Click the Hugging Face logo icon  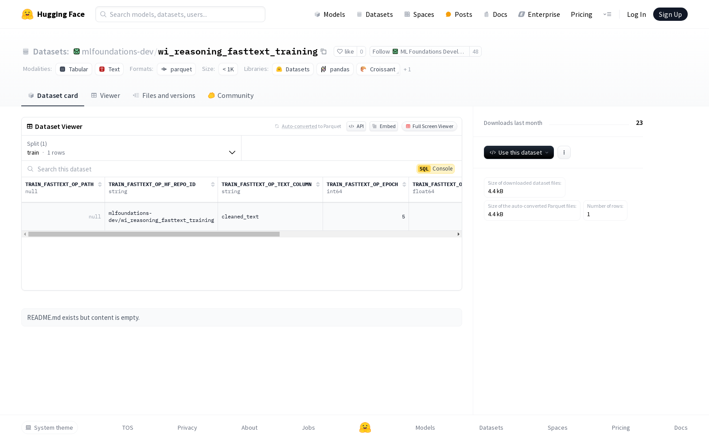[27, 14]
